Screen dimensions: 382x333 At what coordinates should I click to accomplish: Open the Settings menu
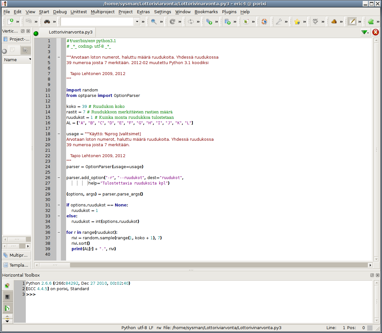point(162,12)
